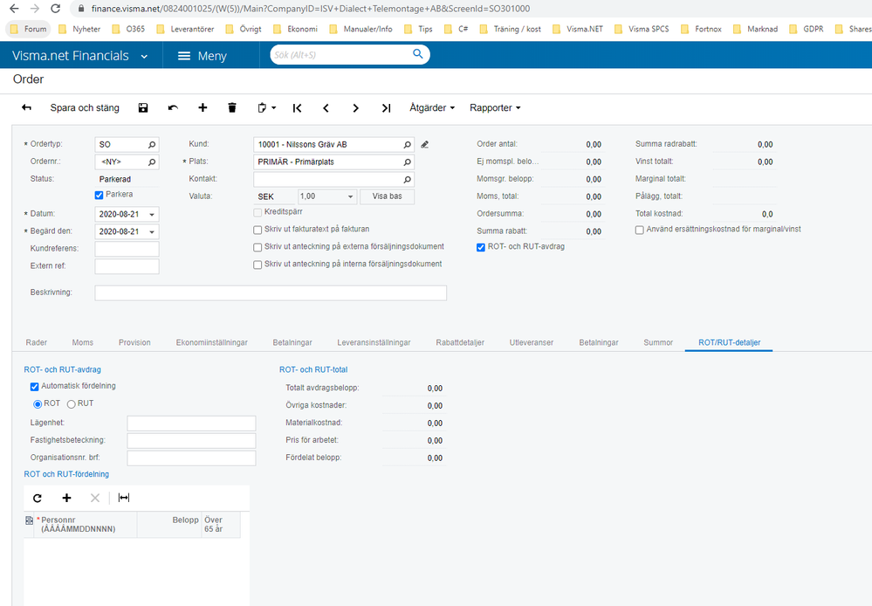Uncheck the Parkera checkbox
The image size is (872, 606).
(x=99, y=195)
